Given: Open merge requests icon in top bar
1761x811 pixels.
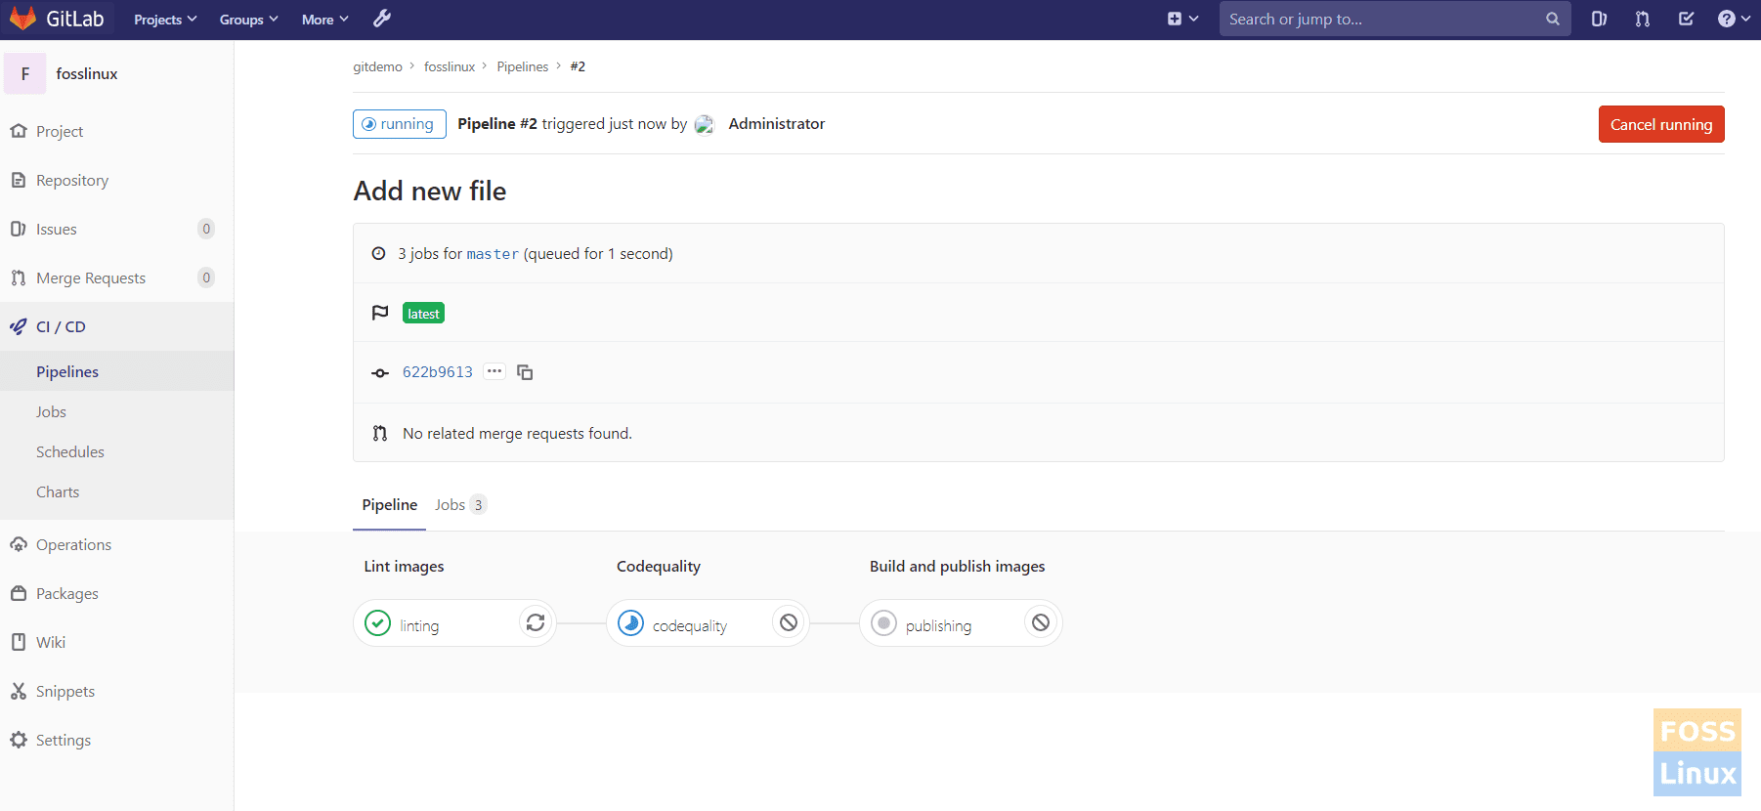Looking at the screenshot, I should (1643, 19).
